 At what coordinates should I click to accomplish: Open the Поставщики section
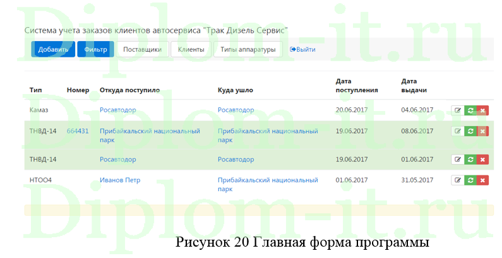click(142, 49)
